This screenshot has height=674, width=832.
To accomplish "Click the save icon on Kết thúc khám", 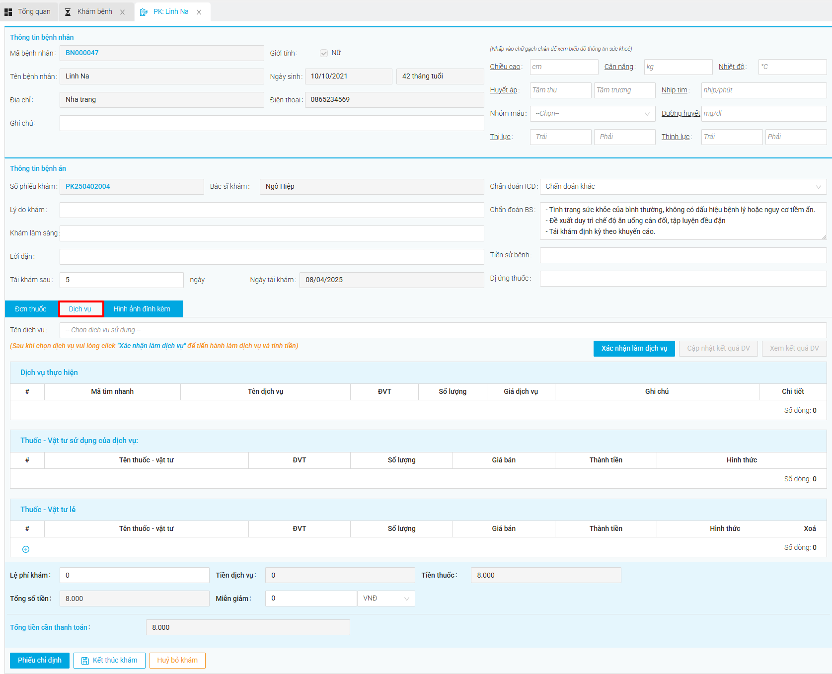I will (x=85, y=661).
